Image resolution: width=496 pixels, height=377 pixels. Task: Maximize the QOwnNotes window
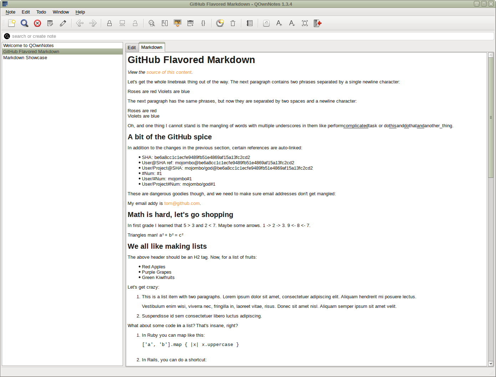click(x=484, y=4)
